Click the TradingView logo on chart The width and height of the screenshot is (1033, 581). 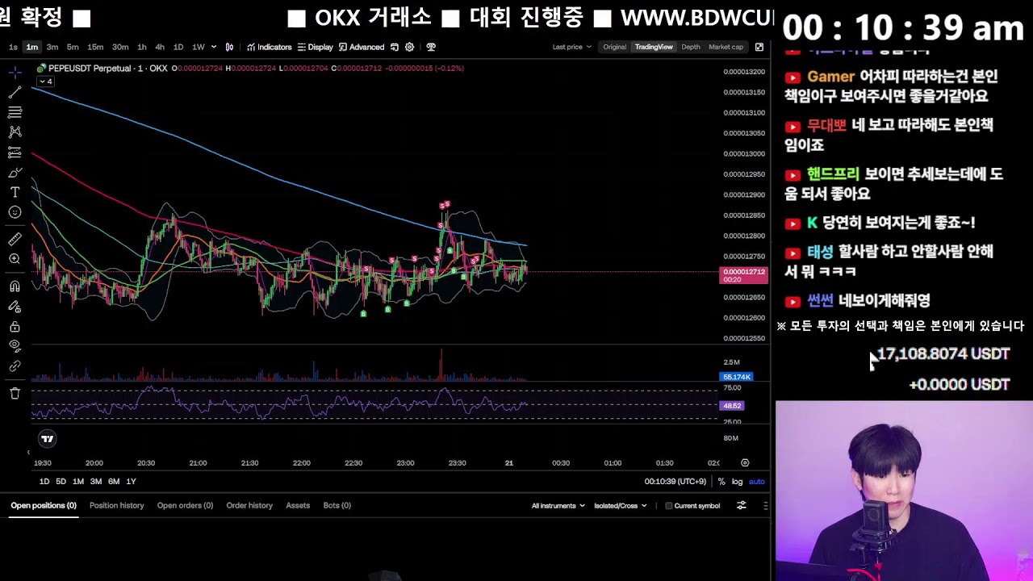pyautogui.click(x=48, y=439)
